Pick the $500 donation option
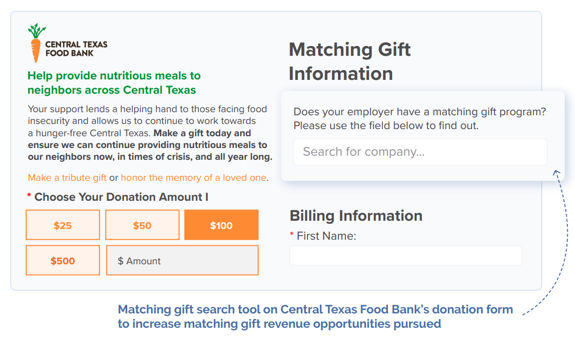 [x=63, y=260]
